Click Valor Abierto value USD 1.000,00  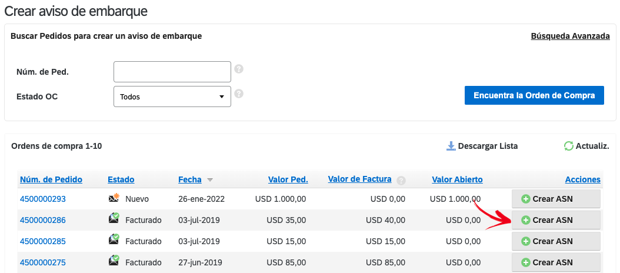point(455,199)
